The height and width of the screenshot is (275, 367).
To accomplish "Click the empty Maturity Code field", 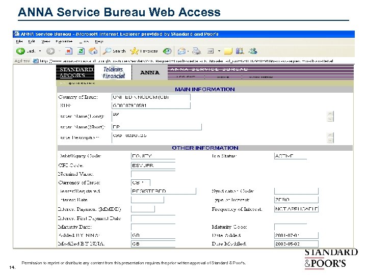I will coord(290,227).
